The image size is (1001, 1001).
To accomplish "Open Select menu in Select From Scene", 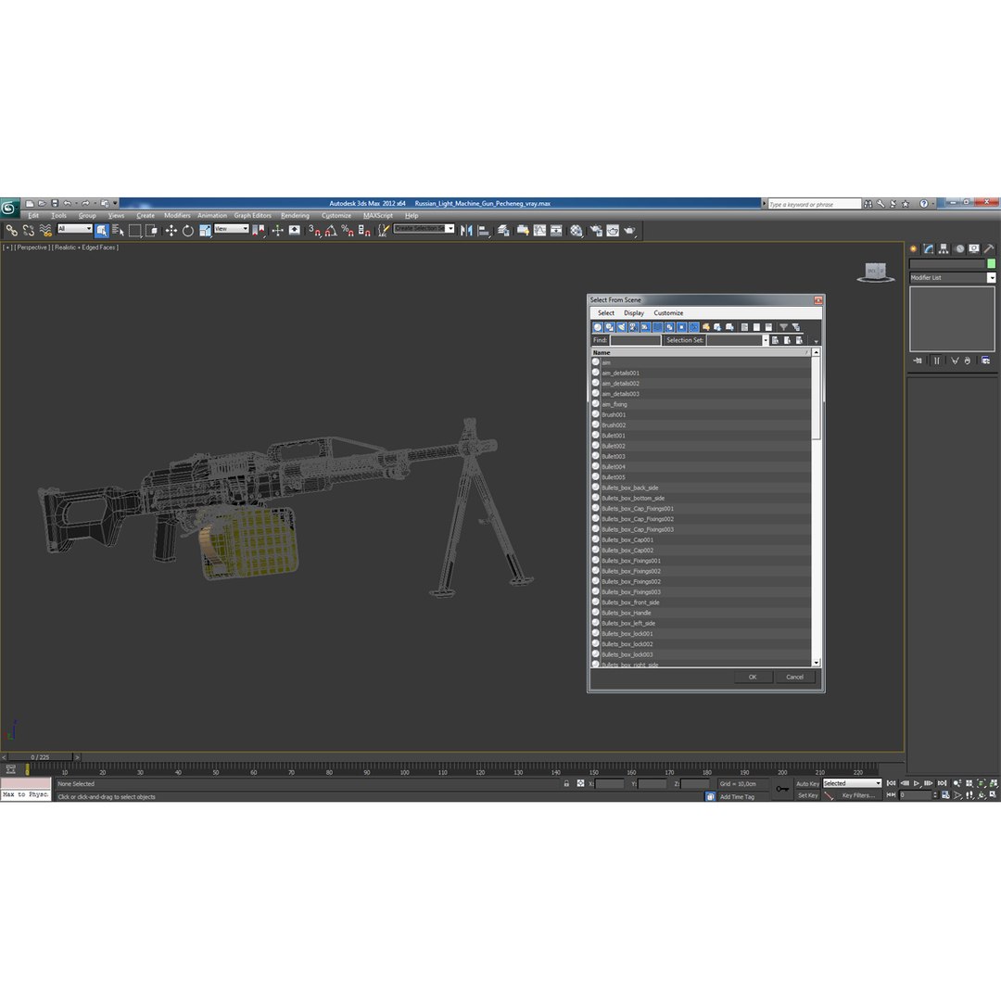I will (606, 313).
